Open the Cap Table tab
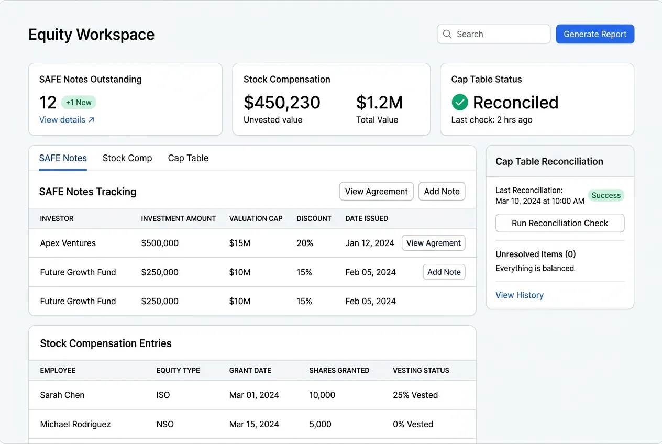 pos(187,158)
